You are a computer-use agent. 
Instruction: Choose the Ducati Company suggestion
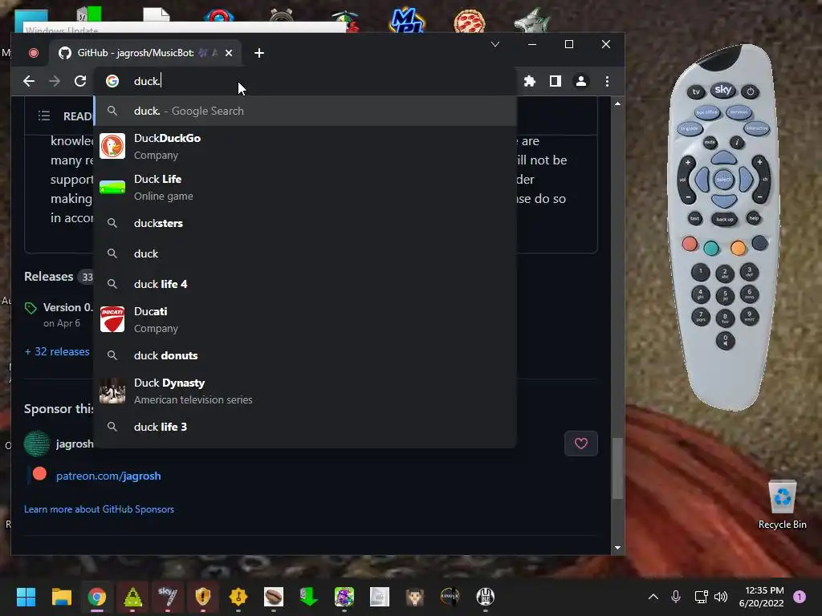pyautogui.click(x=305, y=319)
